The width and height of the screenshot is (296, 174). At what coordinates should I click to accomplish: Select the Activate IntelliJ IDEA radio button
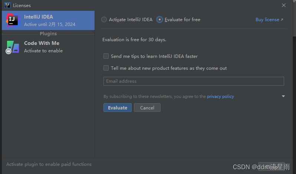(104, 20)
